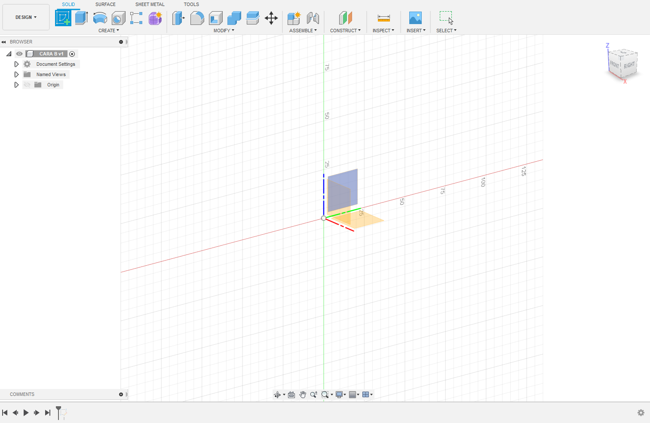Expand the Document Settings node
The height and width of the screenshot is (423, 650).
16,64
